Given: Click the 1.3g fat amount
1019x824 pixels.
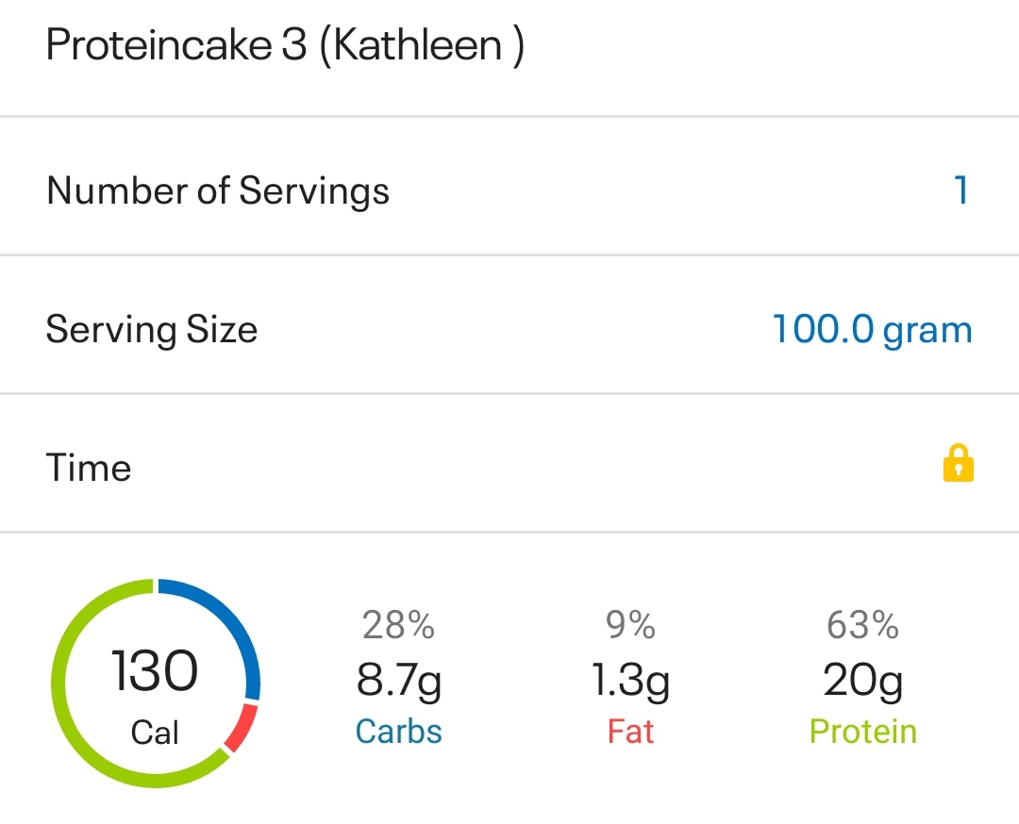Looking at the screenshot, I should pos(630,679).
